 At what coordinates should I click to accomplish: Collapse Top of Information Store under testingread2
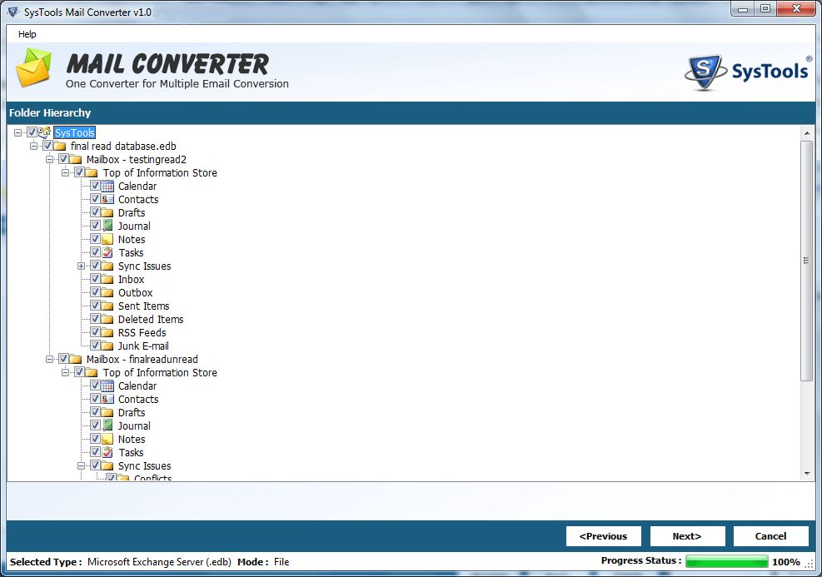[65, 172]
